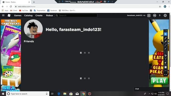
Task: Click the Roblox logo home icon
Action: 9,15
